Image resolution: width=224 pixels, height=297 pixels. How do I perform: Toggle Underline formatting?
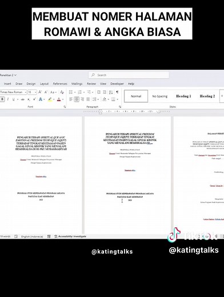pyautogui.click(x=13, y=99)
